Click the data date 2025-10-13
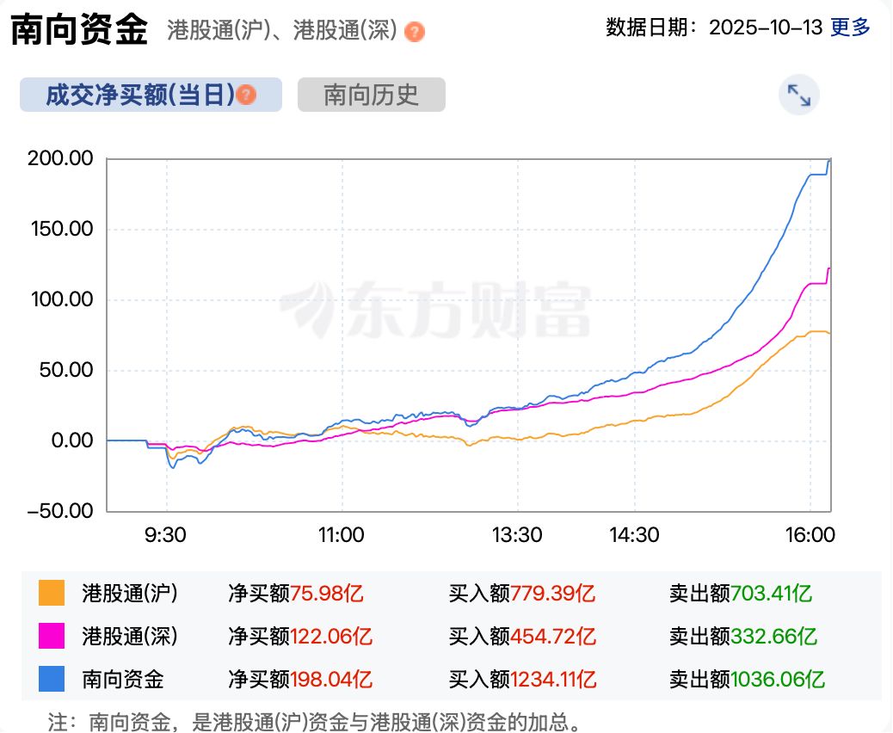The width and height of the screenshot is (893, 733). [765, 28]
